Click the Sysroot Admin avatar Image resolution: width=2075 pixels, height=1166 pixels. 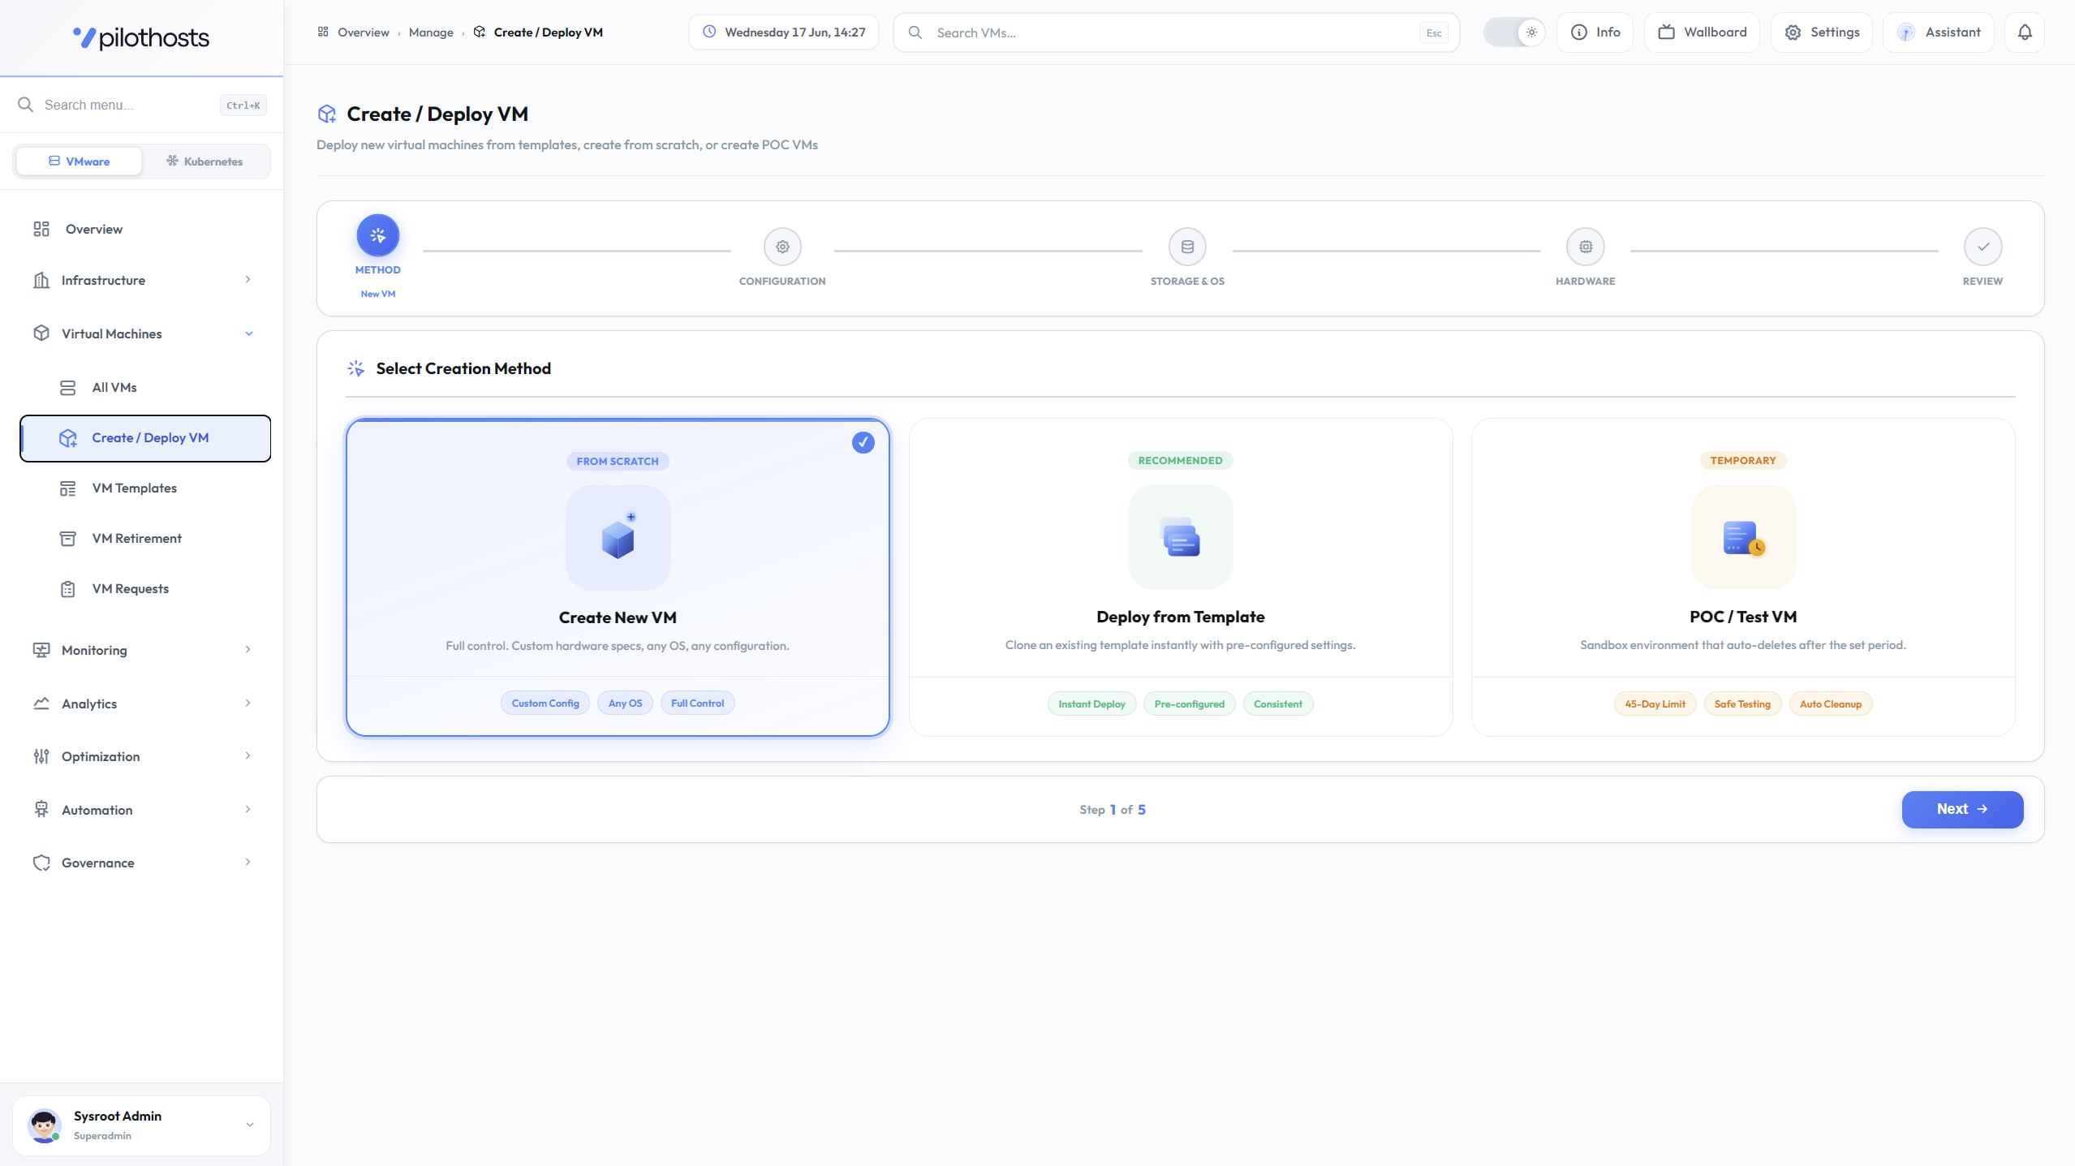pos(44,1125)
